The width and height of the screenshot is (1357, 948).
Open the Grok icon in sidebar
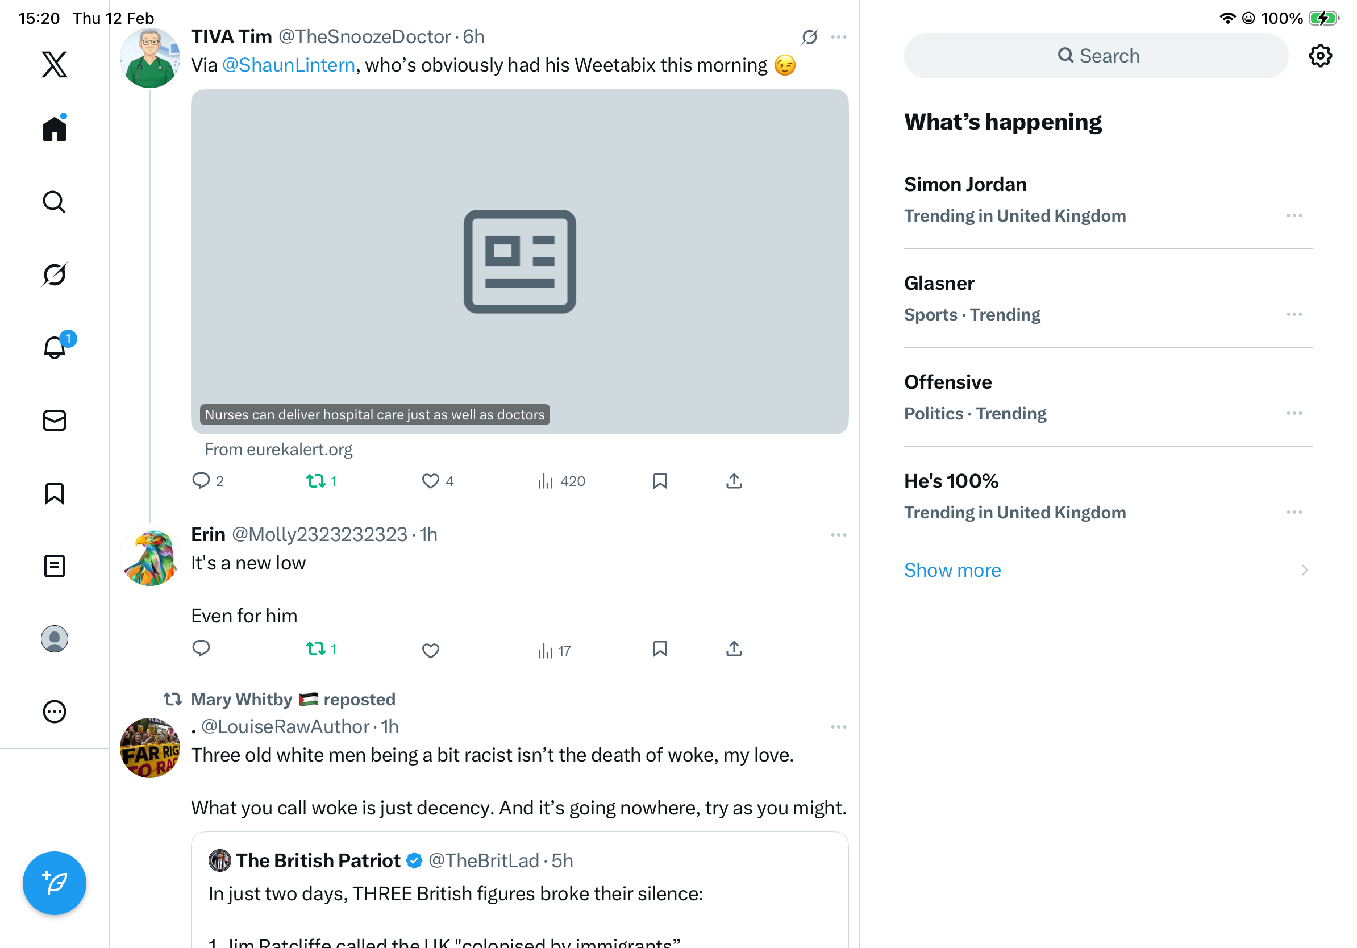(55, 275)
